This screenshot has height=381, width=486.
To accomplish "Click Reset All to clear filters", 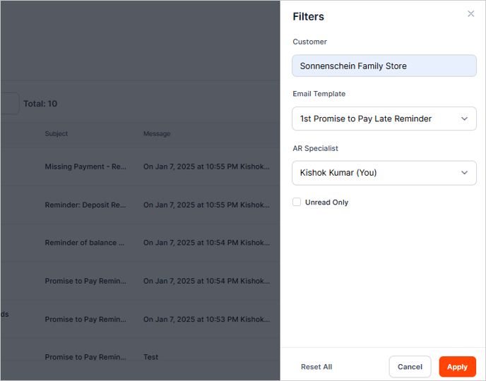I will (316, 367).
